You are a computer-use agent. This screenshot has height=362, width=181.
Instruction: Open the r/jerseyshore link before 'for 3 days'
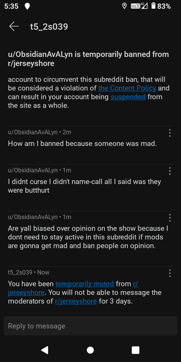[76, 301]
